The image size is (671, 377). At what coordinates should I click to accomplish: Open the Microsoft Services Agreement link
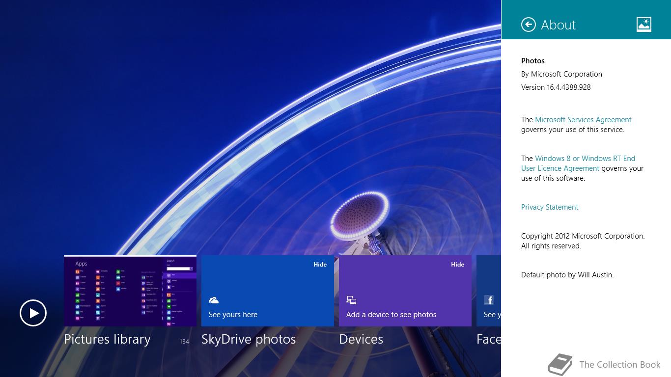point(583,120)
